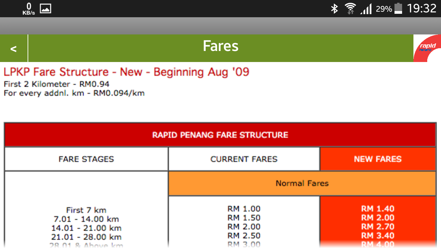Tap the battery status icon
Viewport: 441px width, 248px height.
[x=398, y=9]
